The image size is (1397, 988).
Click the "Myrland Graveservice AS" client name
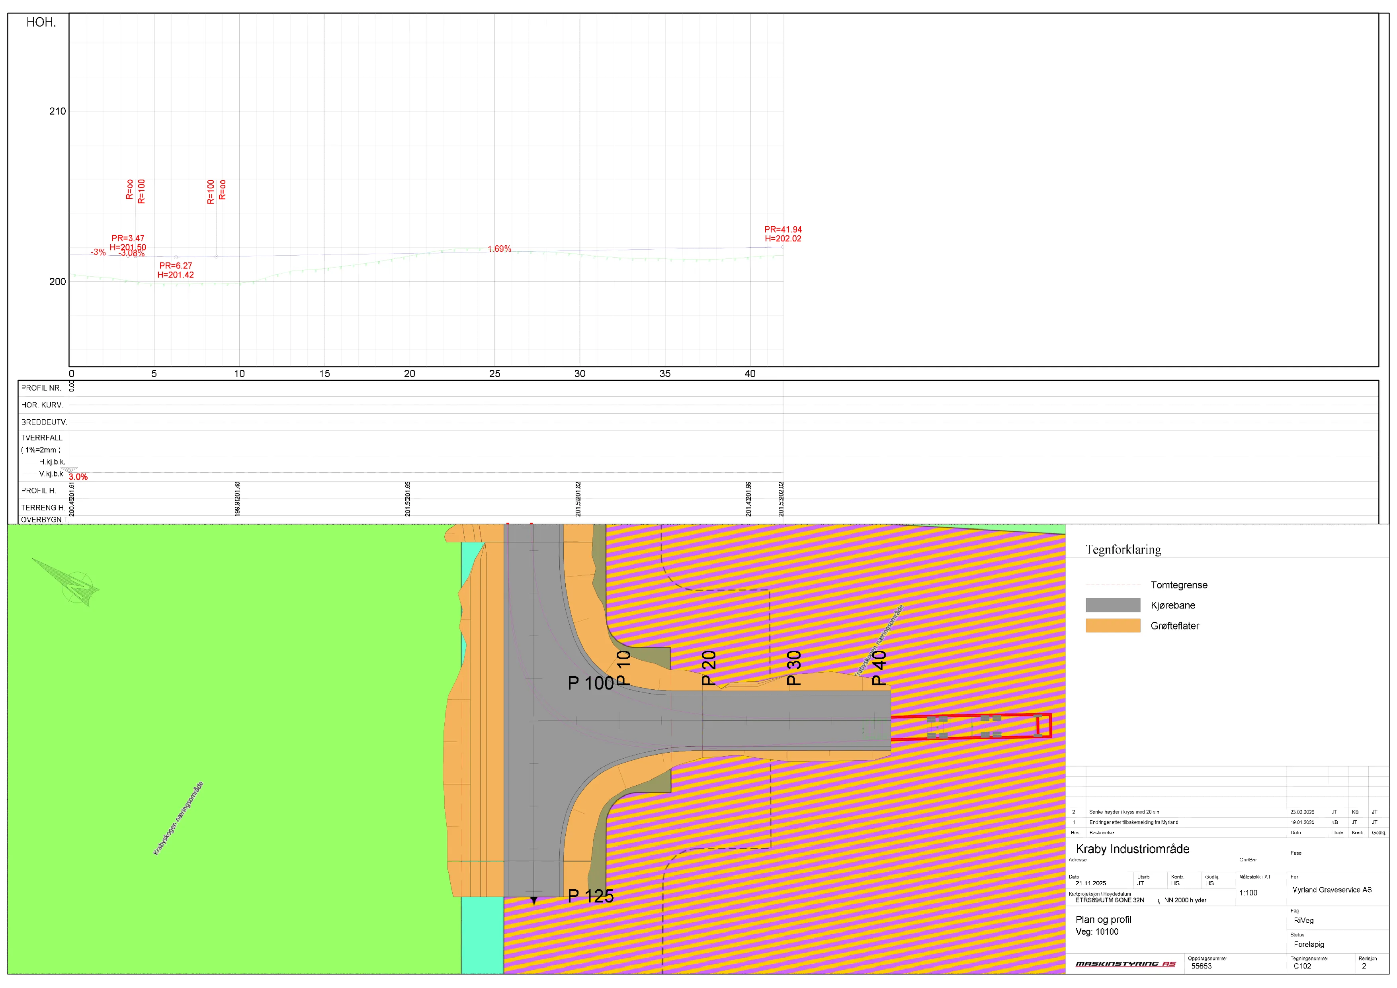1331,890
